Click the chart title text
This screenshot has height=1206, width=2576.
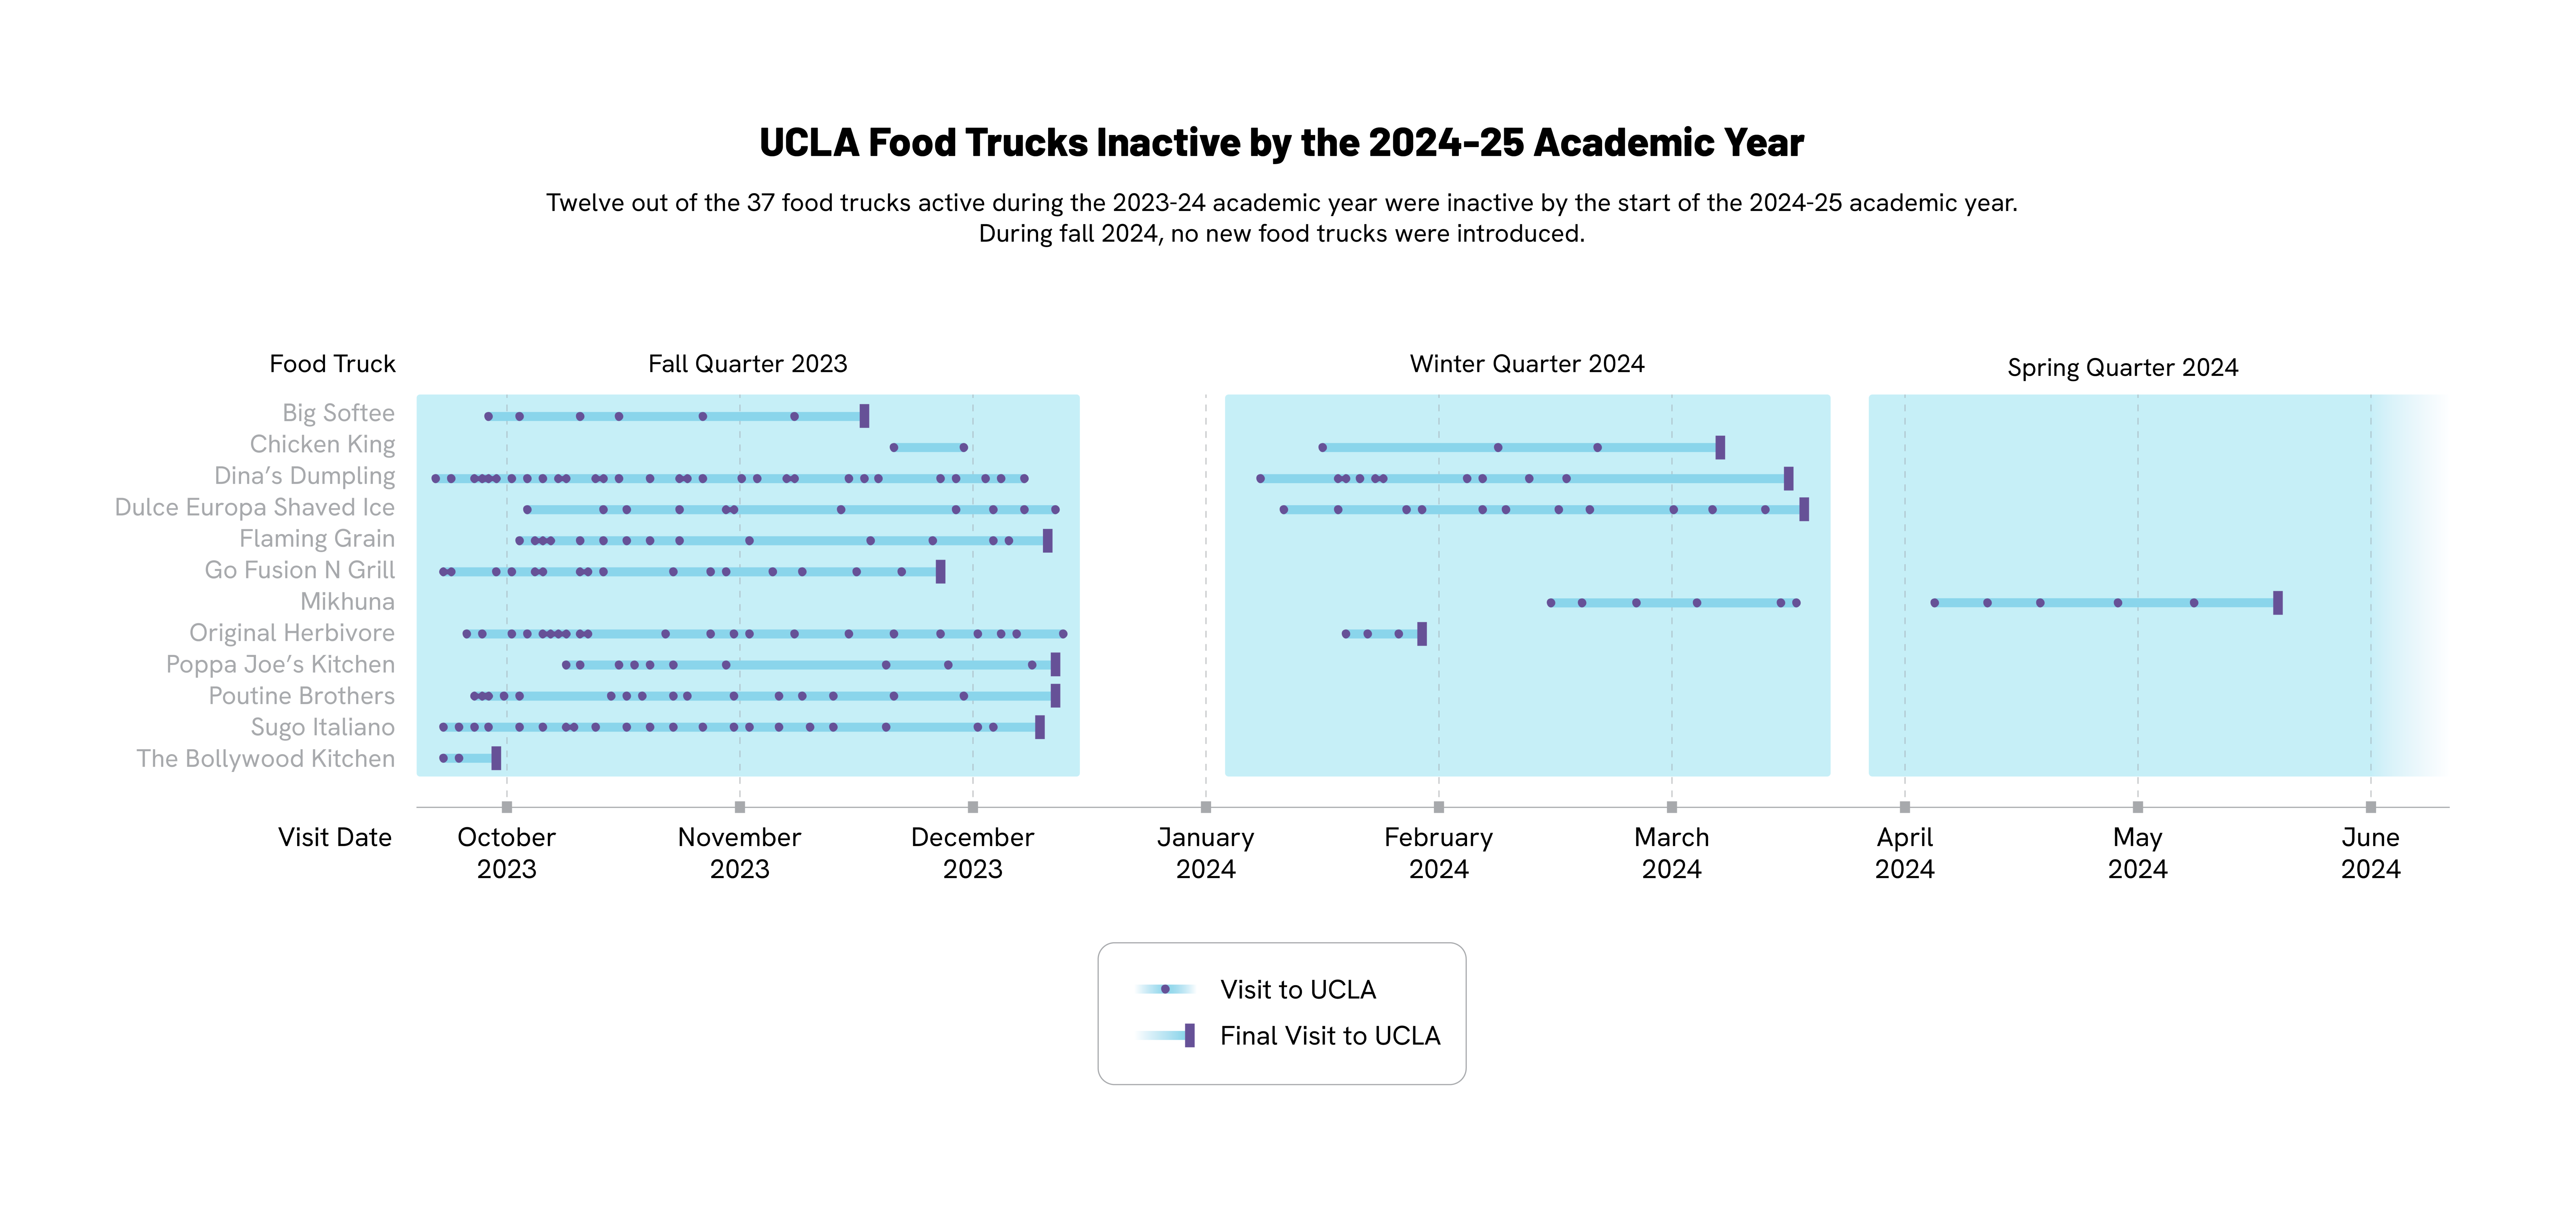pyautogui.click(x=1281, y=143)
